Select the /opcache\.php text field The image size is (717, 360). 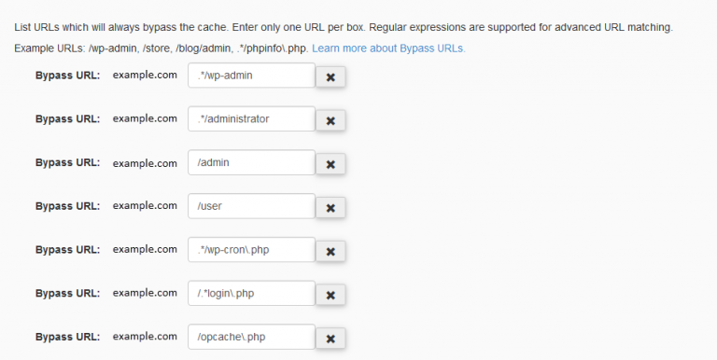[x=251, y=338]
